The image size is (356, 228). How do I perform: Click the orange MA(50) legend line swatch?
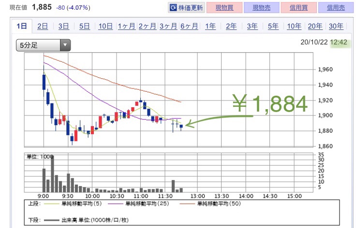tap(187, 204)
